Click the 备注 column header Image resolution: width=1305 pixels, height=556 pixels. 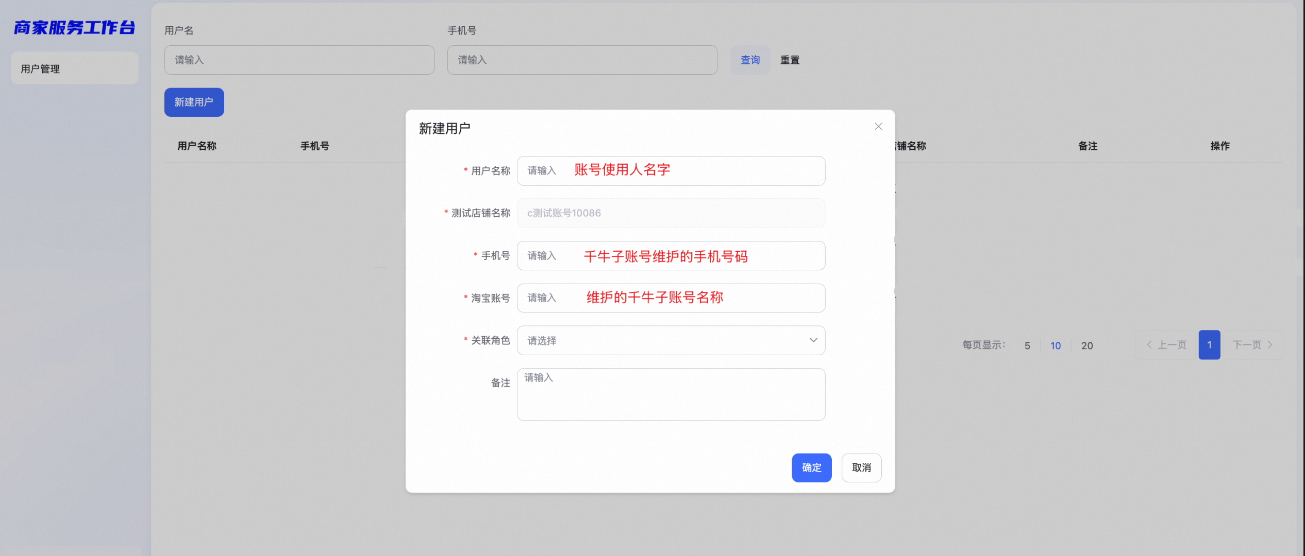(1087, 146)
